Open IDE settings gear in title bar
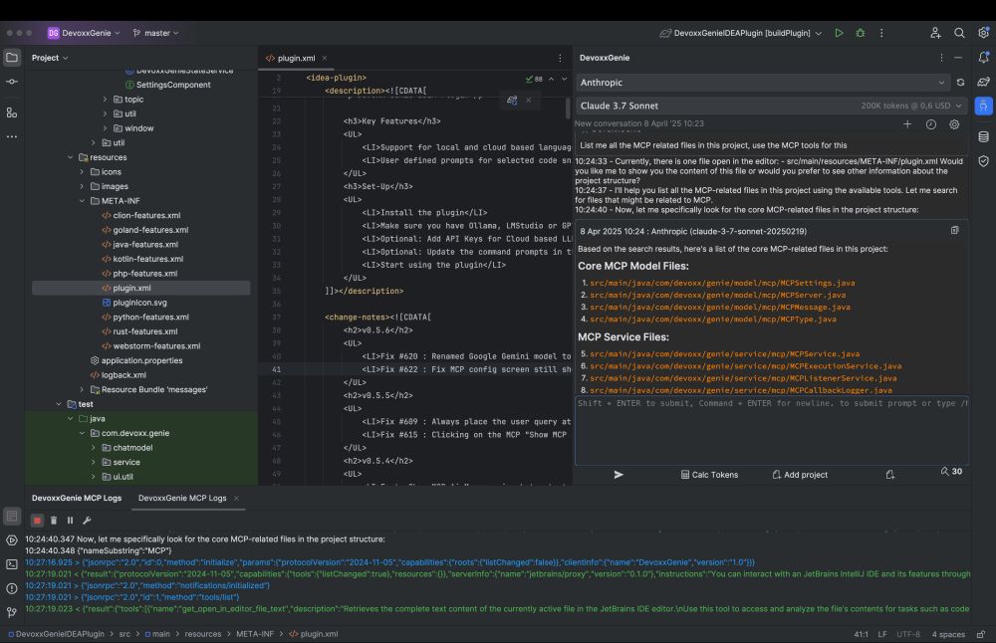 983,33
